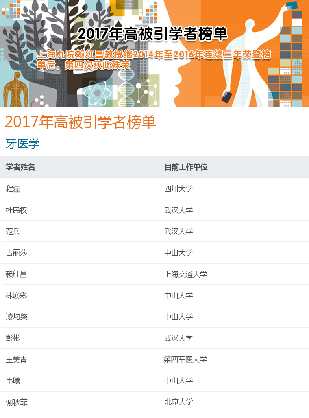Click 中山大学 in 林焕彩 row
The height and width of the screenshot is (418, 309).
[178, 295]
